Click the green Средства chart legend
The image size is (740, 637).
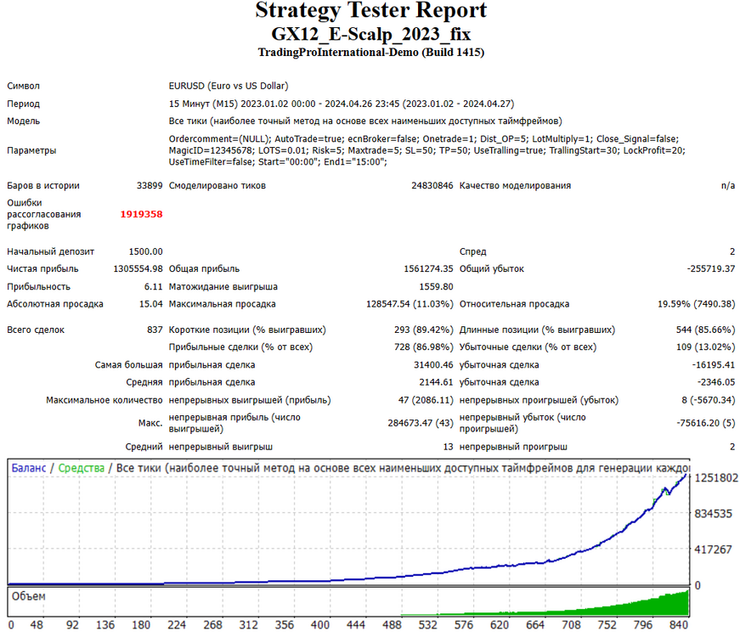82,468
